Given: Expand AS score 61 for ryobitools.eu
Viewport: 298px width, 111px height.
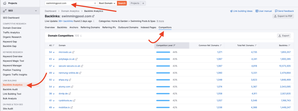Looking at the screenshot, I should pyautogui.click(x=52, y=101).
